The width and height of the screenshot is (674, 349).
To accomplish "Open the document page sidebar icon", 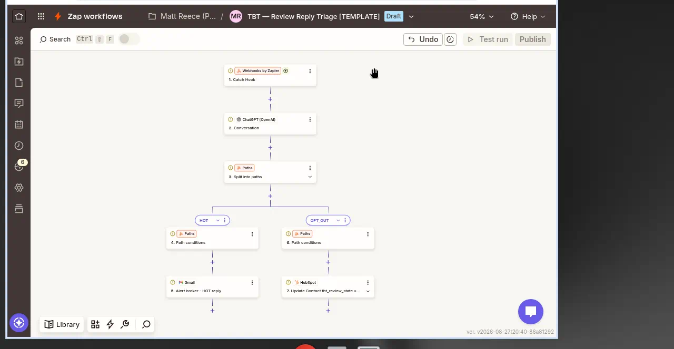I will tap(19, 83).
